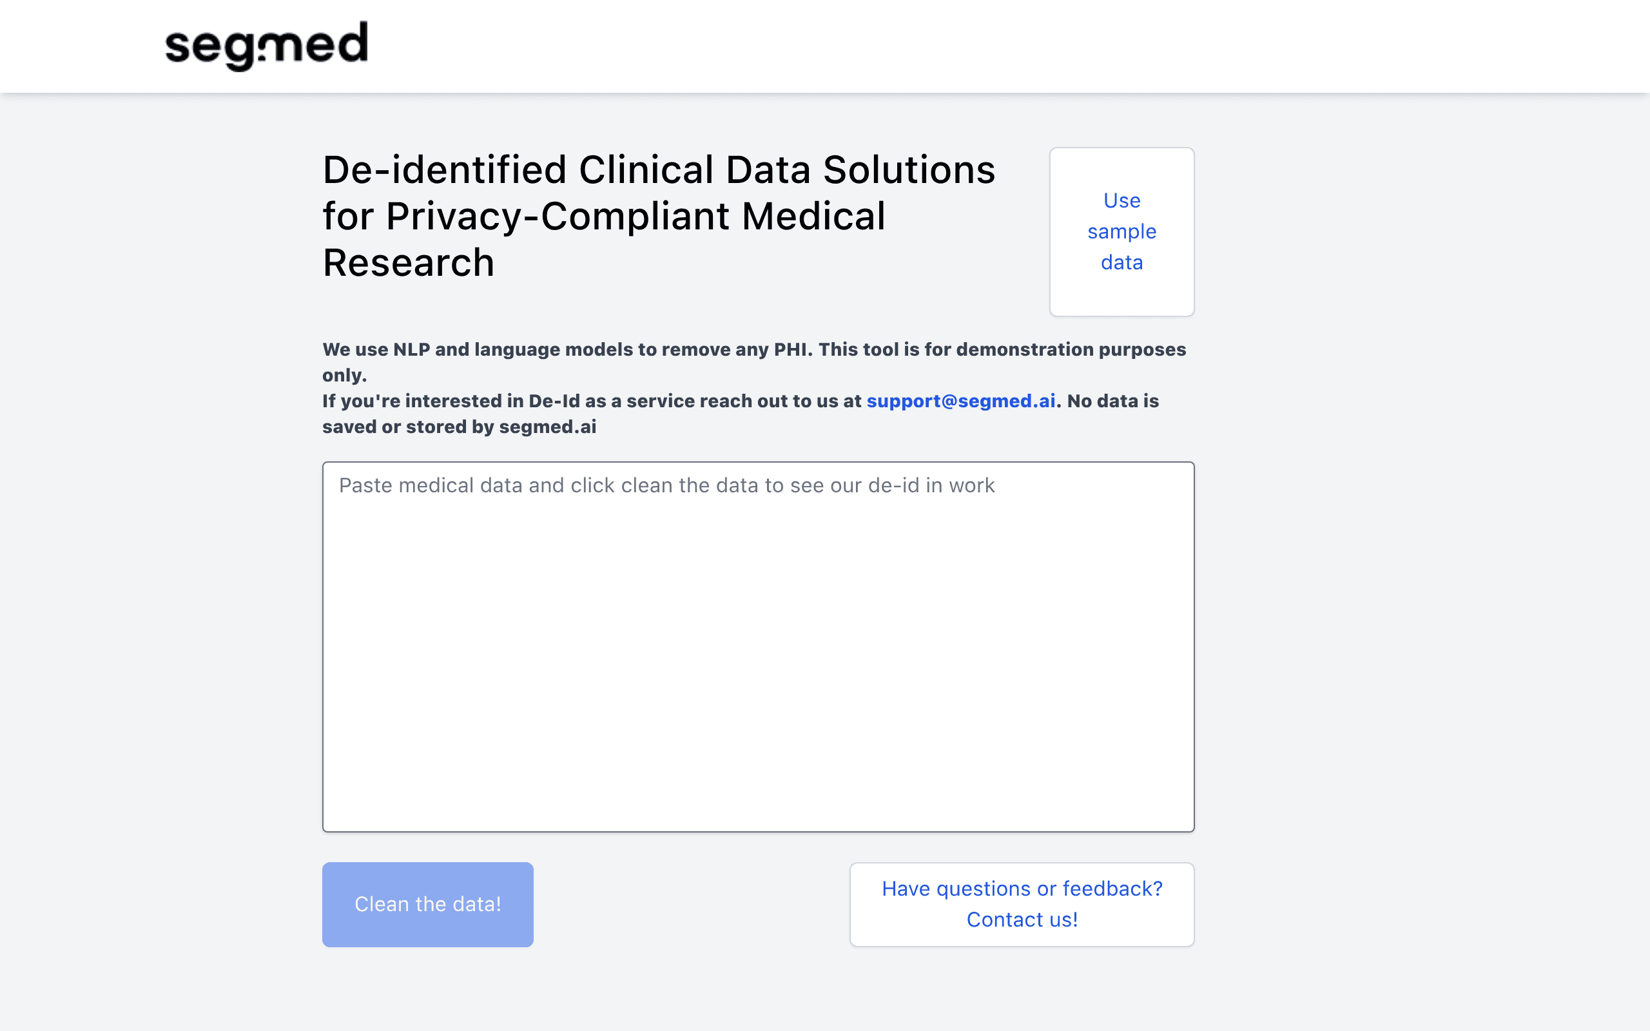Open Have questions or feedback? Contact us!

(x=1022, y=904)
